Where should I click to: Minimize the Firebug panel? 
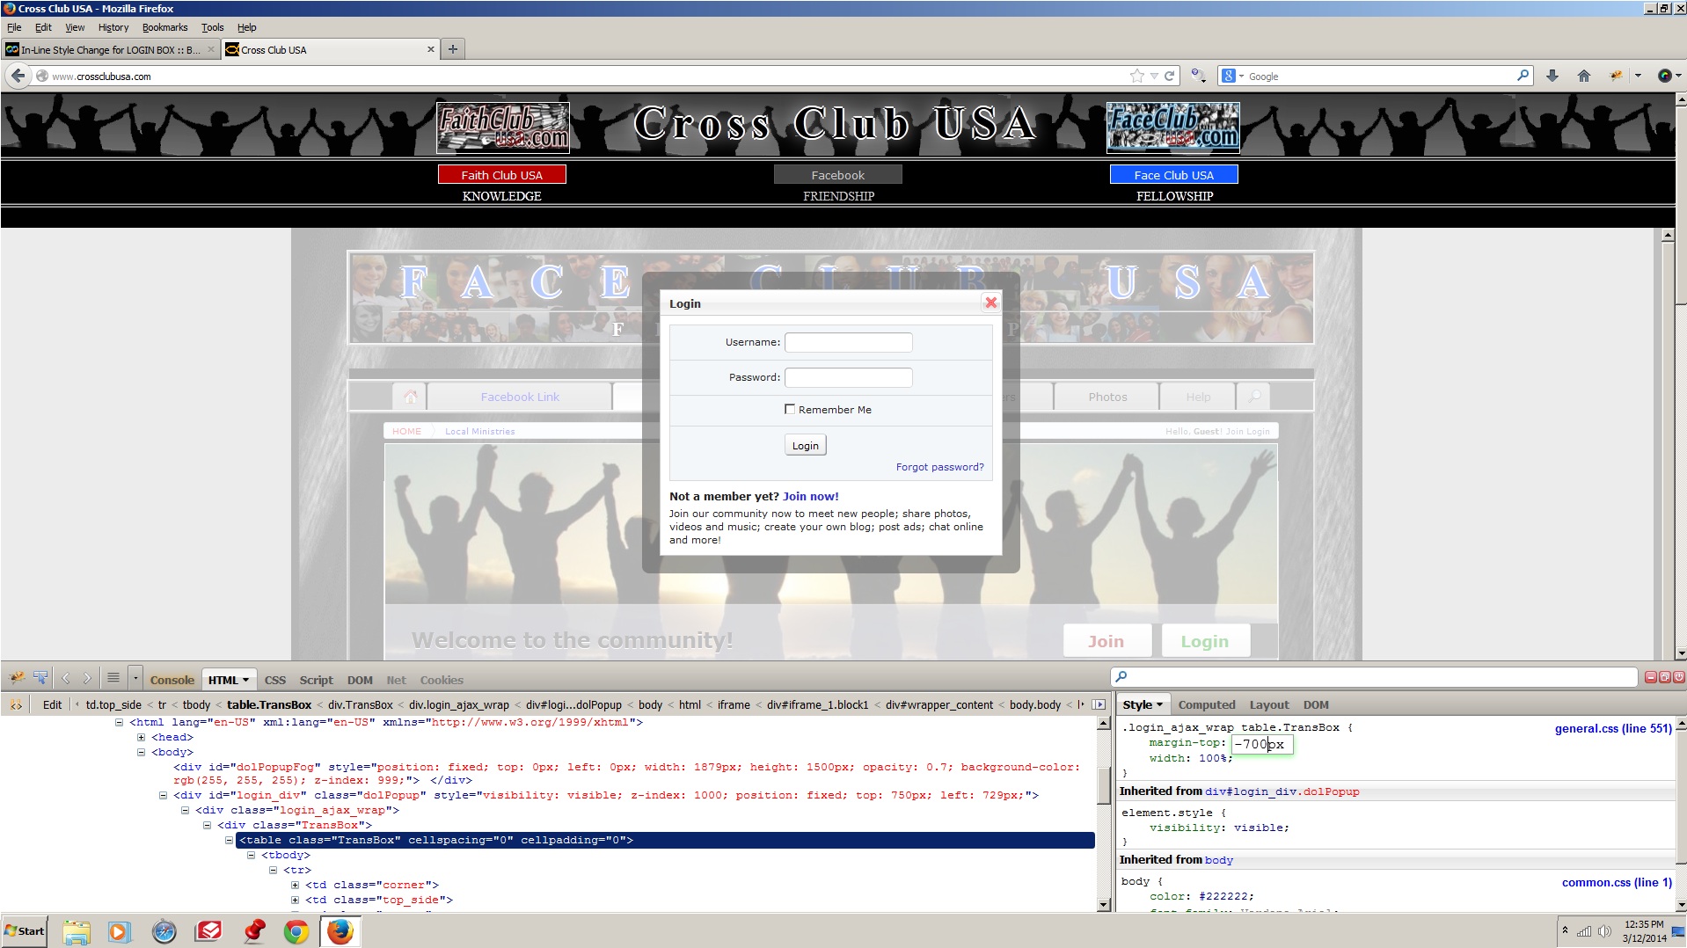click(1650, 676)
